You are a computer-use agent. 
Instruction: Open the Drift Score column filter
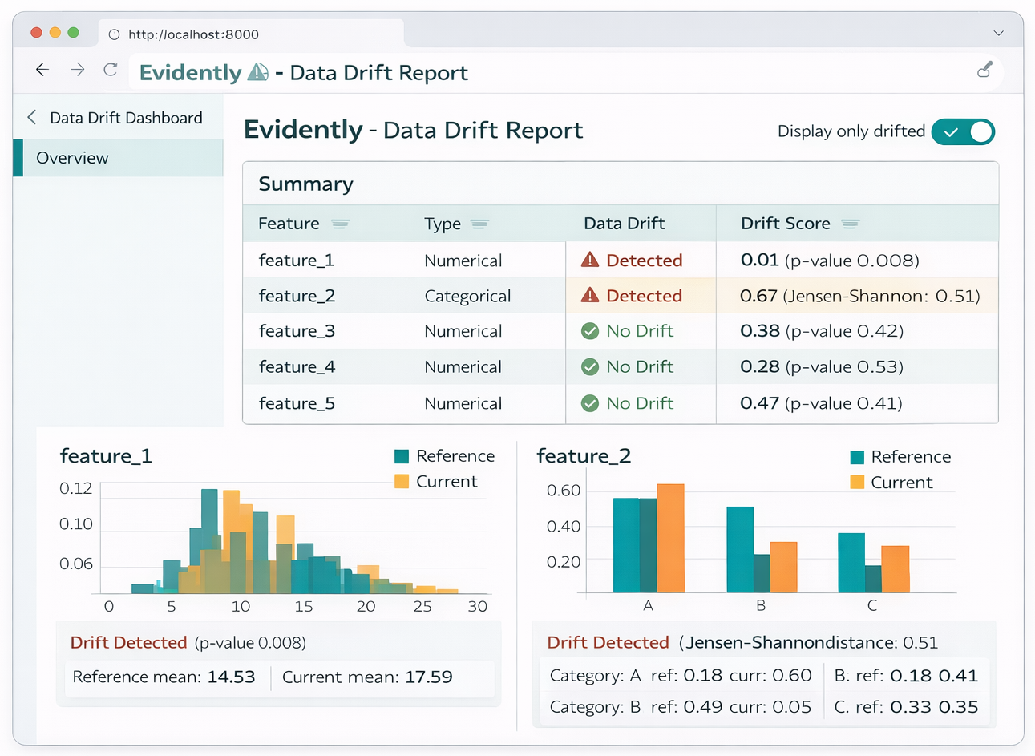pos(851,224)
